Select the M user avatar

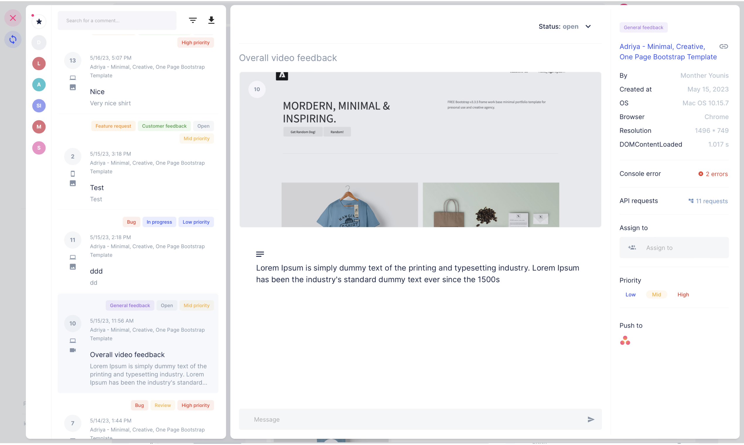39,126
